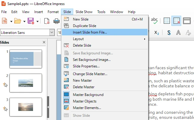Click the Master Objects icon in menu
The height and width of the screenshot is (120, 194).
(66, 101)
